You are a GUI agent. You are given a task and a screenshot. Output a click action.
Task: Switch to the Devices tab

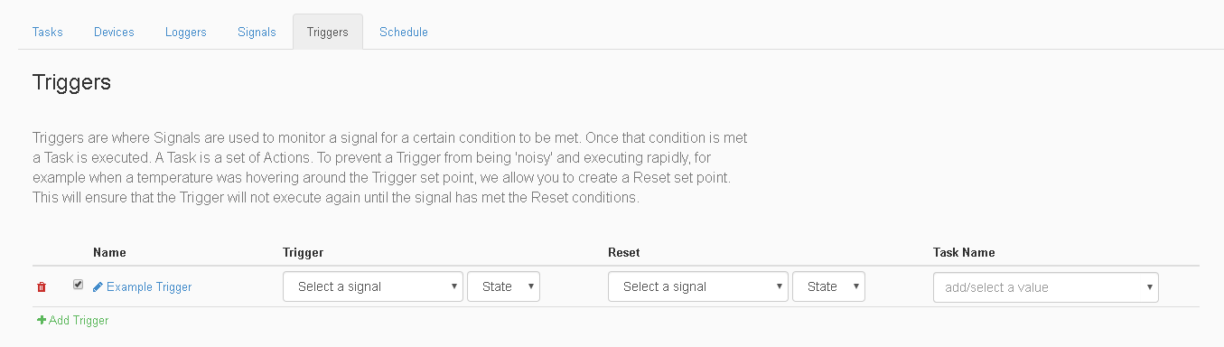click(x=114, y=32)
